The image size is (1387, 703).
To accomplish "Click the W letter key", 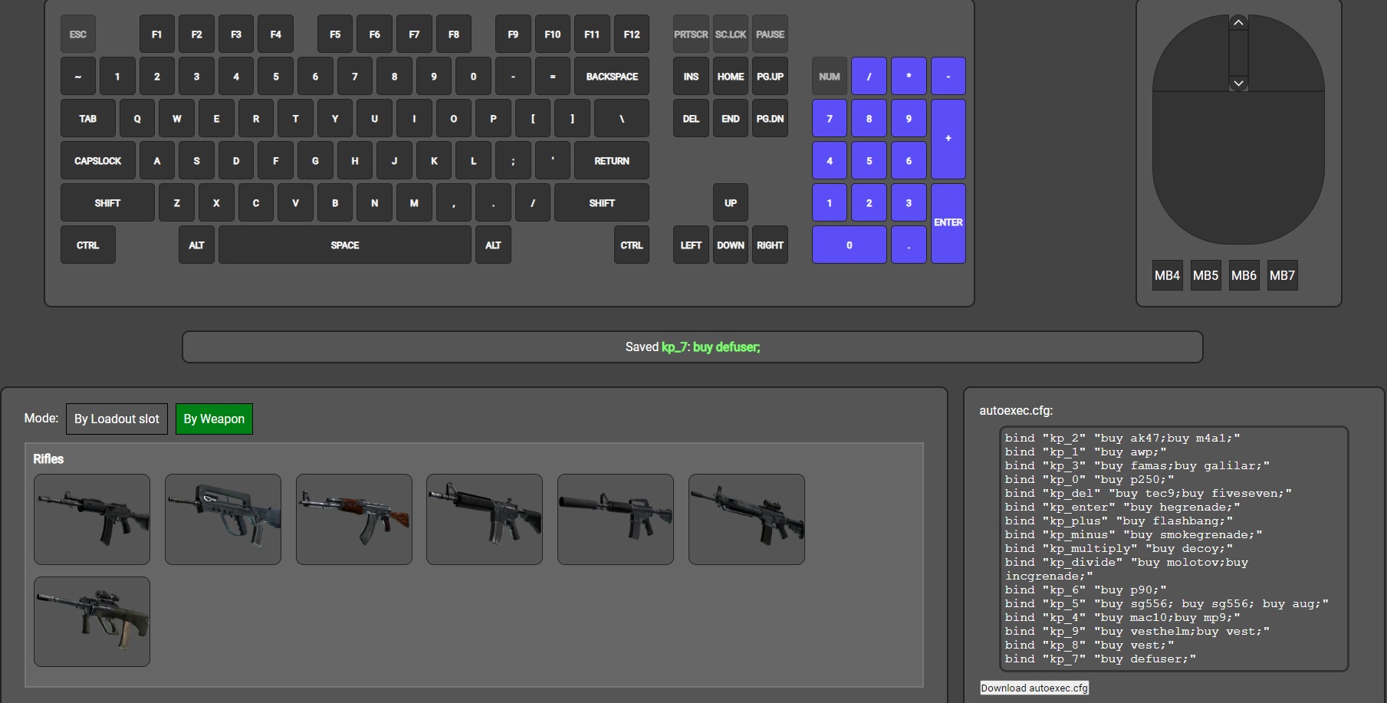I will (176, 119).
